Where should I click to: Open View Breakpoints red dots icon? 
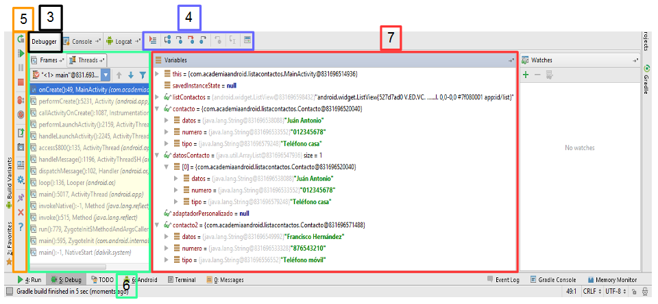(x=20, y=100)
